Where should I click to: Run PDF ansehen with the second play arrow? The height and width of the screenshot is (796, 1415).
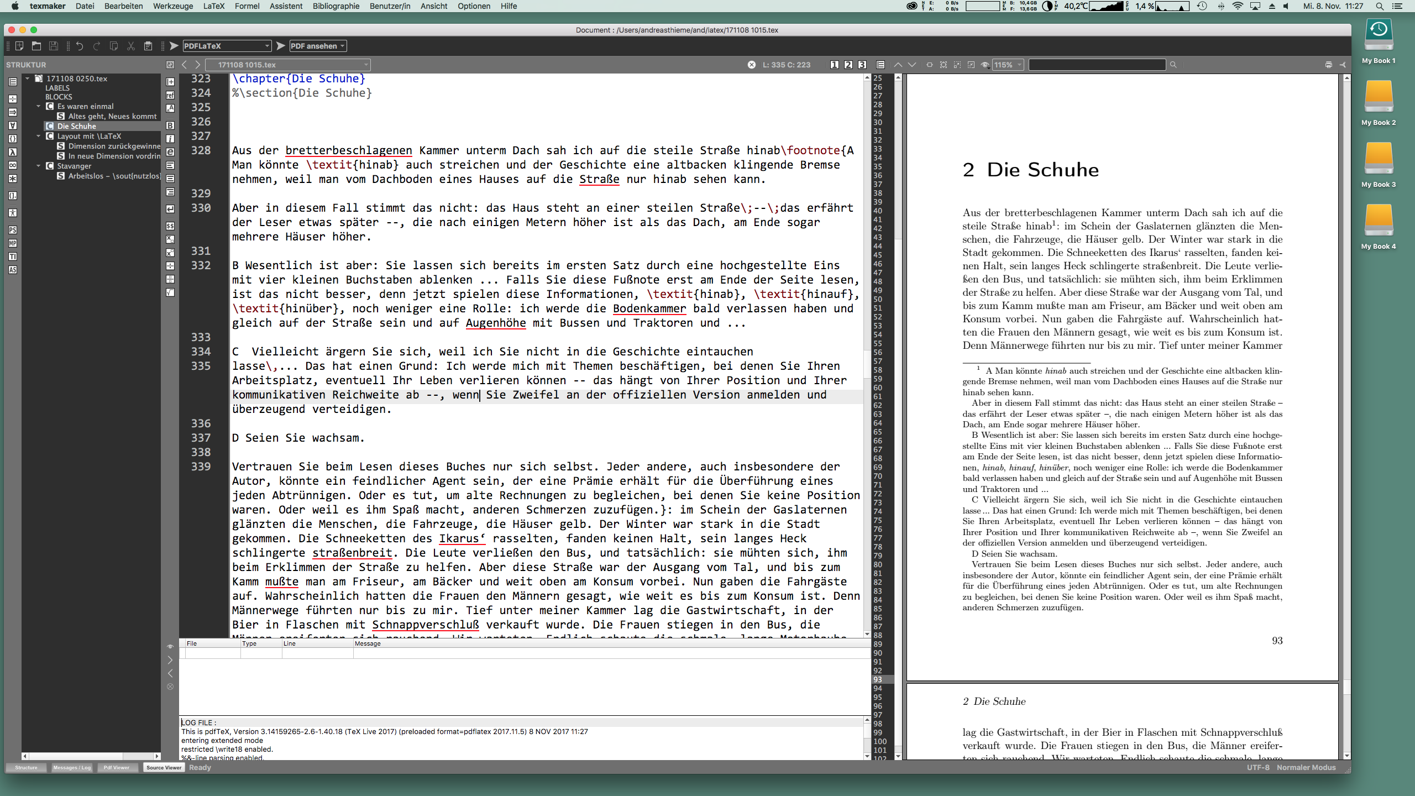(x=281, y=46)
